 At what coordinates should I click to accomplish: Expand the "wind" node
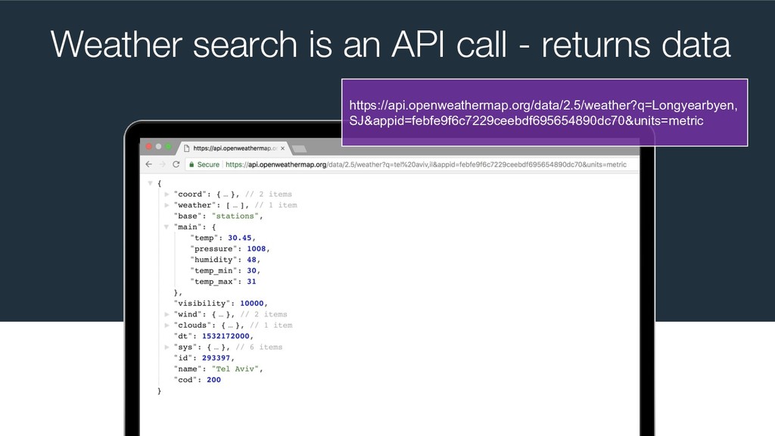tap(167, 314)
